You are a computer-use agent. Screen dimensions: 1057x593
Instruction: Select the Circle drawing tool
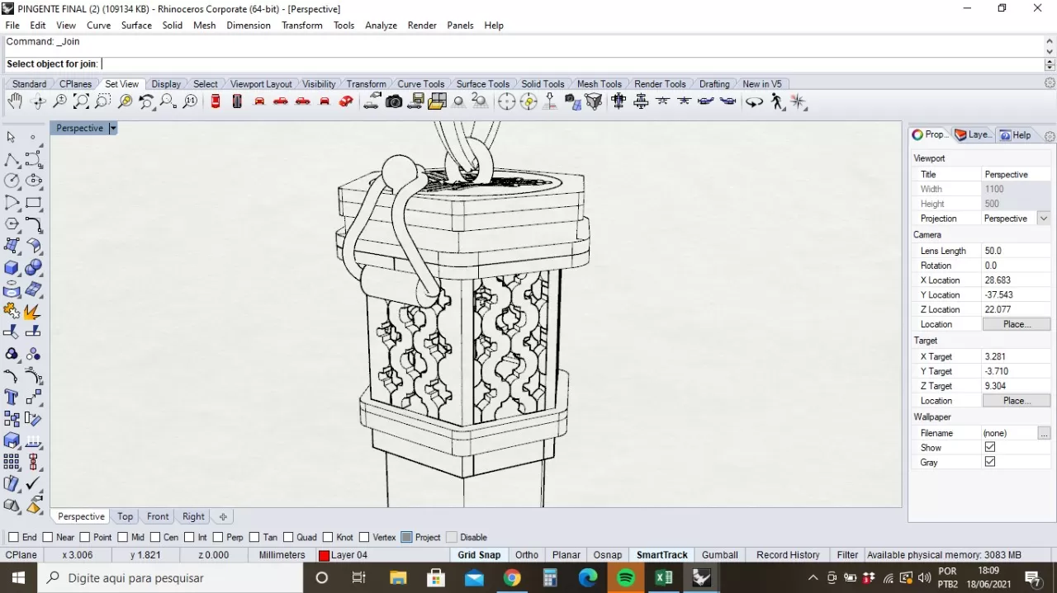click(12, 181)
